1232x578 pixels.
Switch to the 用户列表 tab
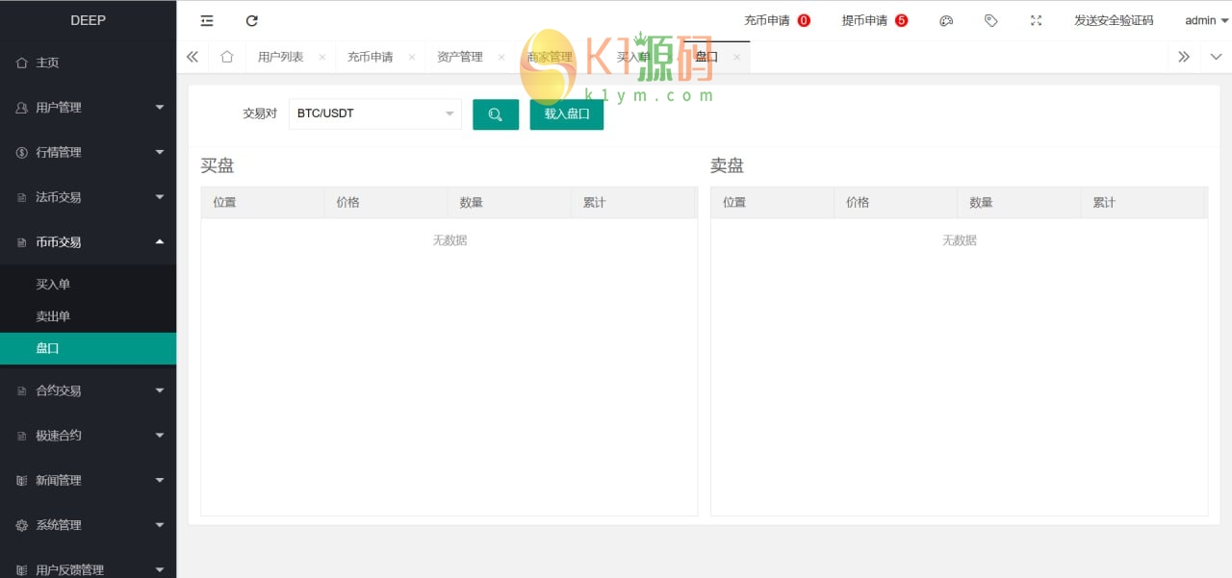click(280, 57)
